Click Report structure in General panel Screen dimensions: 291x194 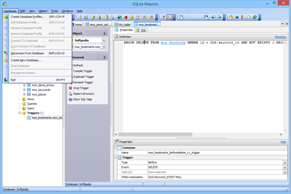pos(84,94)
